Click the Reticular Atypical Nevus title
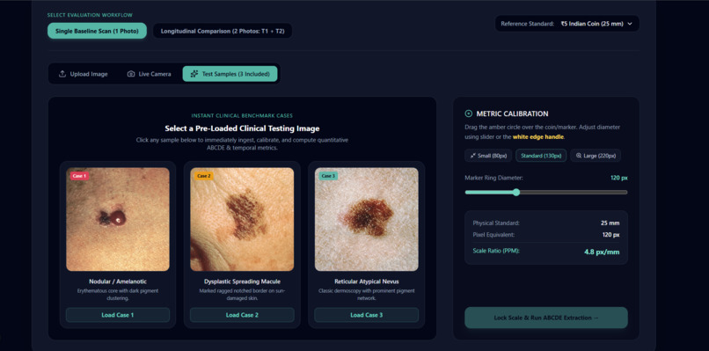This screenshot has width=709, height=351. pos(367,282)
